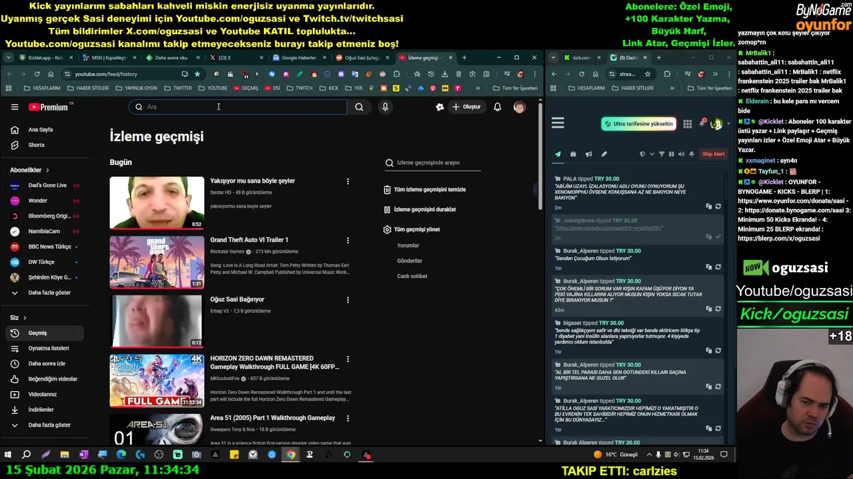Open the dashboard notification bell with badge
The image size is (853, 479).
tap(702, 123)
